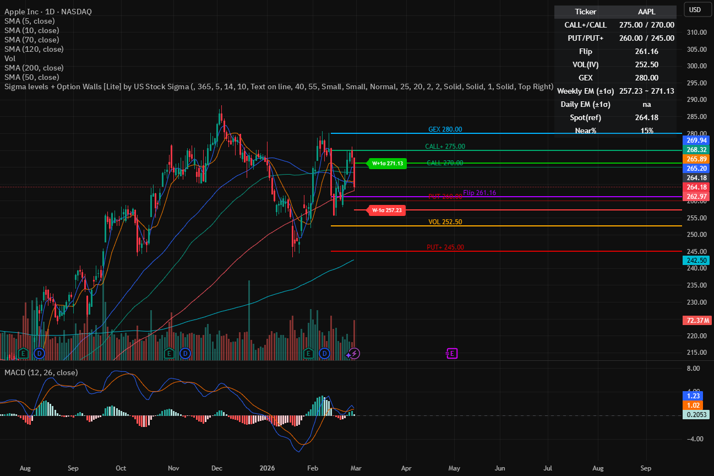Select the Vol indicator legend
Screen dimensions: 714x476
10,58
